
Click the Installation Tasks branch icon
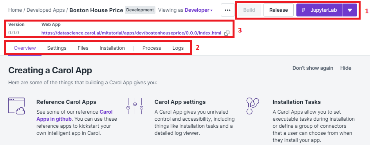pyautogui.click(x=253, y=106)
